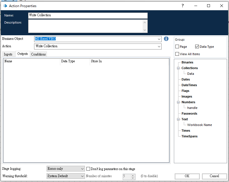Select the Times tree node
This screenshot has width=229, height=182.
186,131
